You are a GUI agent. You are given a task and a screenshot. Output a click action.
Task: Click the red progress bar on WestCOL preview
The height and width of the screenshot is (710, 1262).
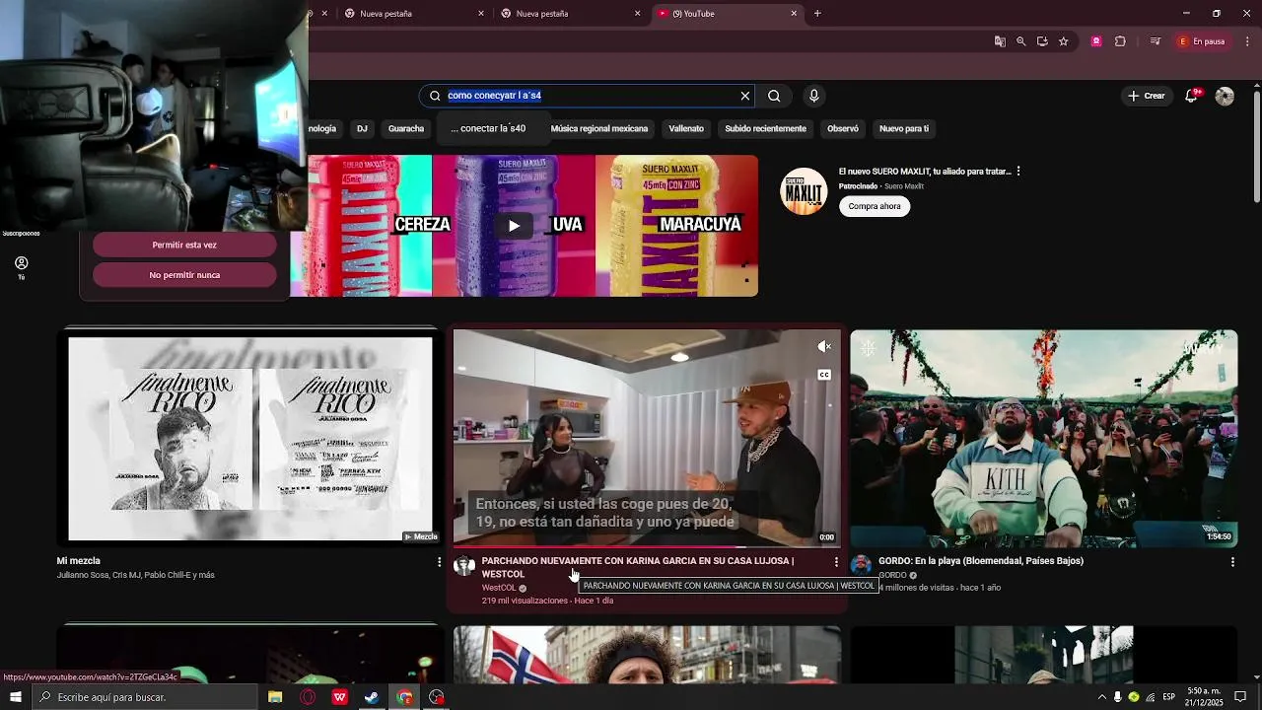pos(647,547)
